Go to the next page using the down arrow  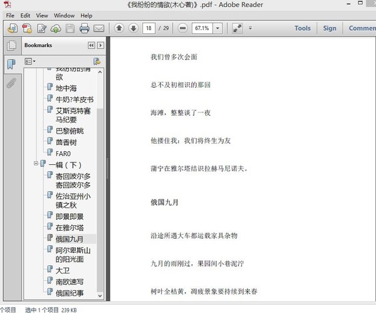(x=133, y=28)
